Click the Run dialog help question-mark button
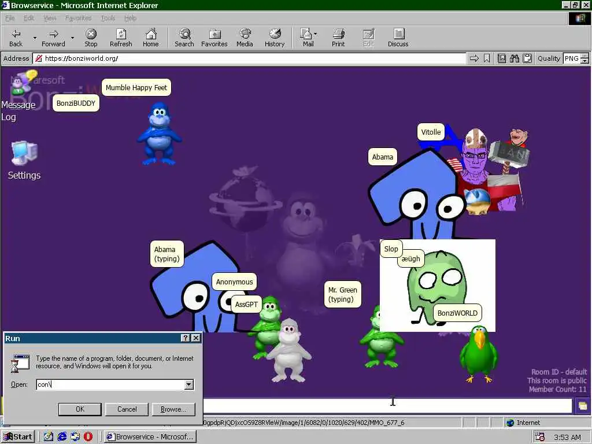The image size is (592, 444). click(186, 338)
